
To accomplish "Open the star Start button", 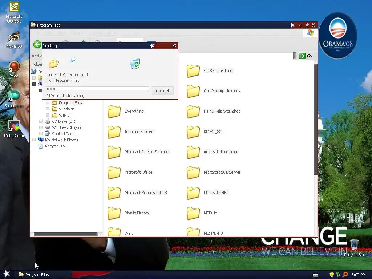I will pos(6,274).
